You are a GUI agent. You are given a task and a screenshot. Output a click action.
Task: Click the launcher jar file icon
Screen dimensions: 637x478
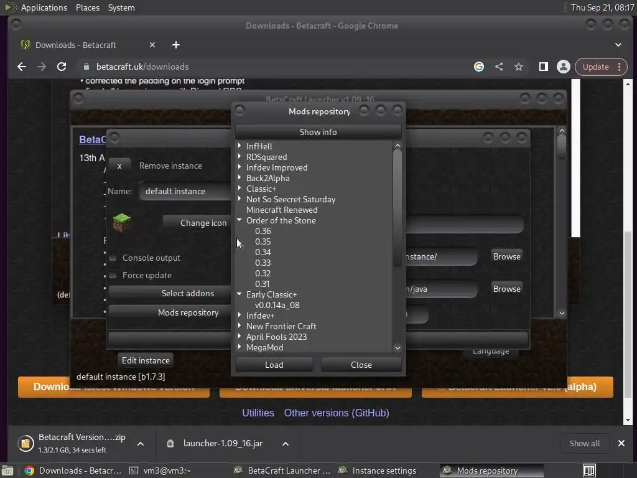point(170,443)
